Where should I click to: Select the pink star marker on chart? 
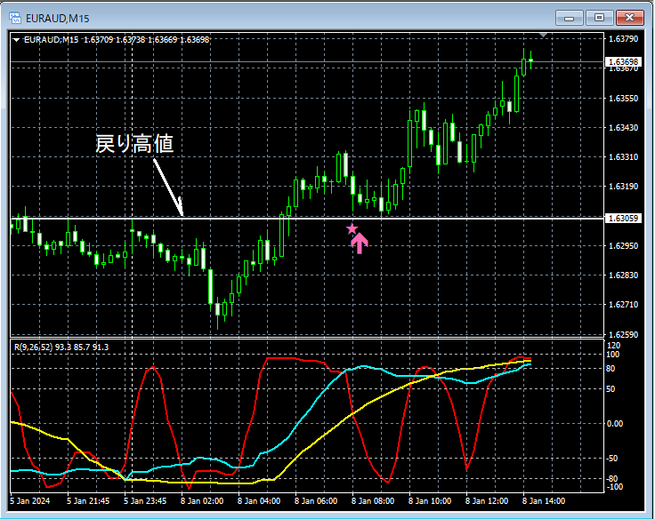[x=352, y=228]
